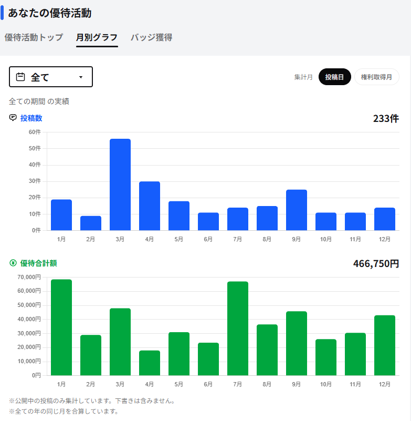The image size is (411, 421).
Task: Click the blue 1月 bar in 投稿数 chart
Action: pyautogui.click(x=61, y=215)
